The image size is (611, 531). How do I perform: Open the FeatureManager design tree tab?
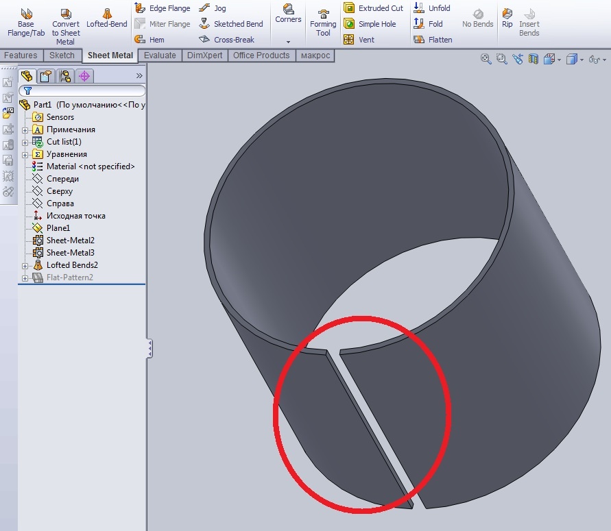[x=27, y=76]
